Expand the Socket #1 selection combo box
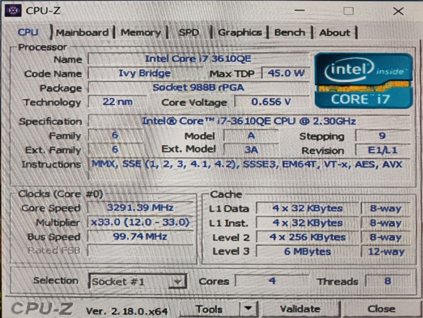 pos(138,282)
